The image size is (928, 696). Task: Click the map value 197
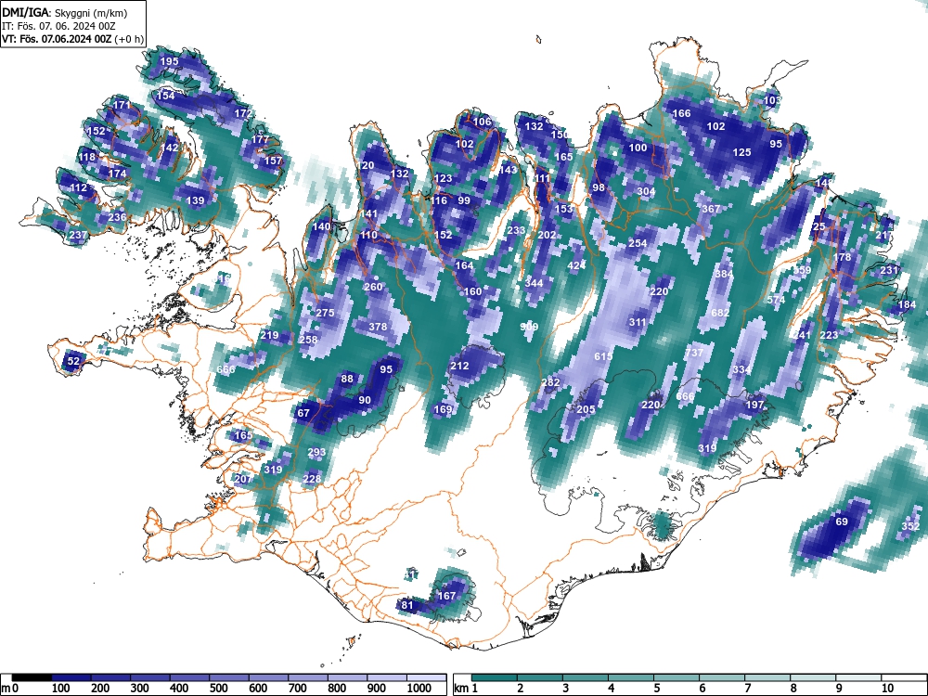754,405
